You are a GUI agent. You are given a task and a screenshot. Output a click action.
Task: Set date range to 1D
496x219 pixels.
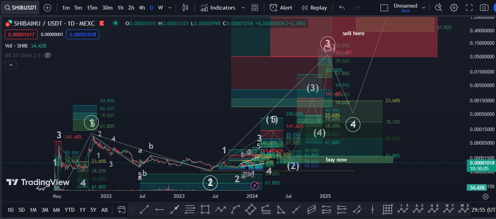tap(10, 209)
